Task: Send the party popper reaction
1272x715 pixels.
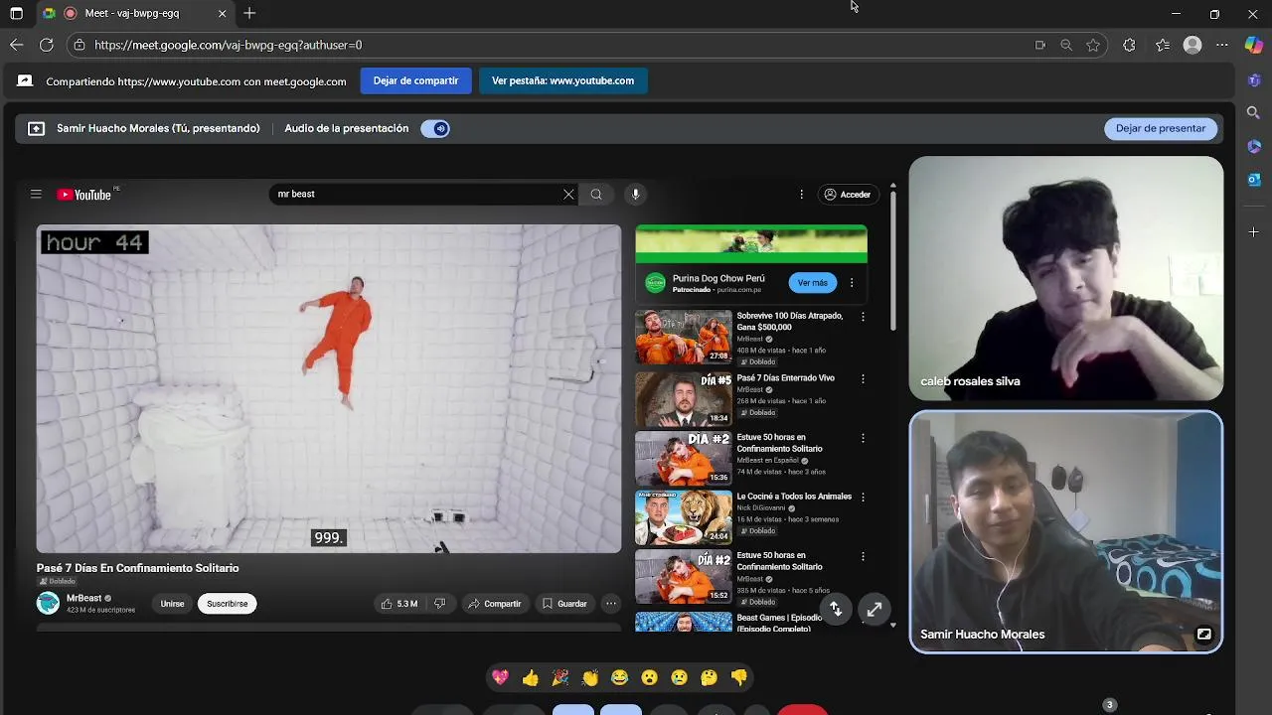Action: tap(560, 677)
